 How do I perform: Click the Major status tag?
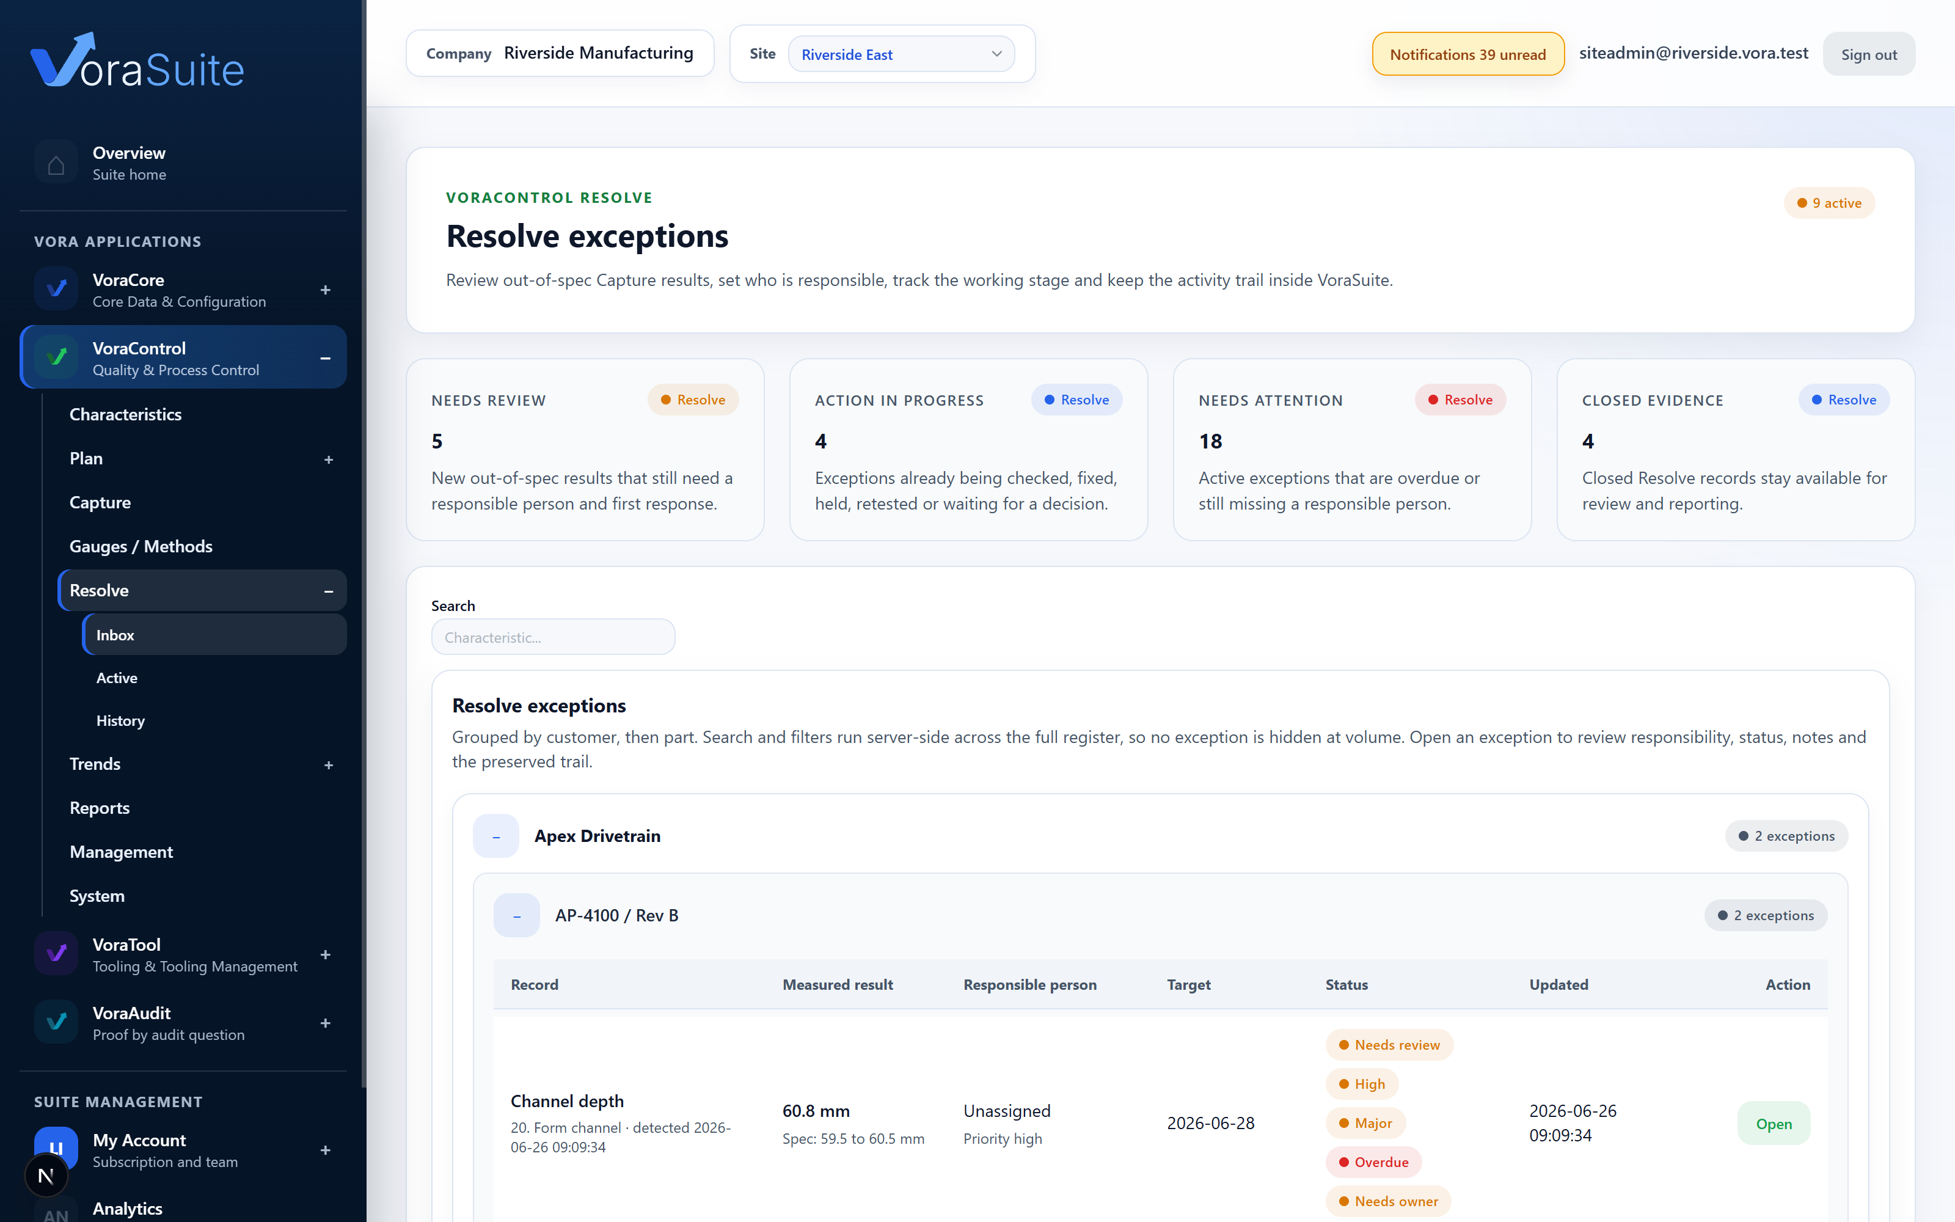pyautogui.click(x=1365, y=1122)
